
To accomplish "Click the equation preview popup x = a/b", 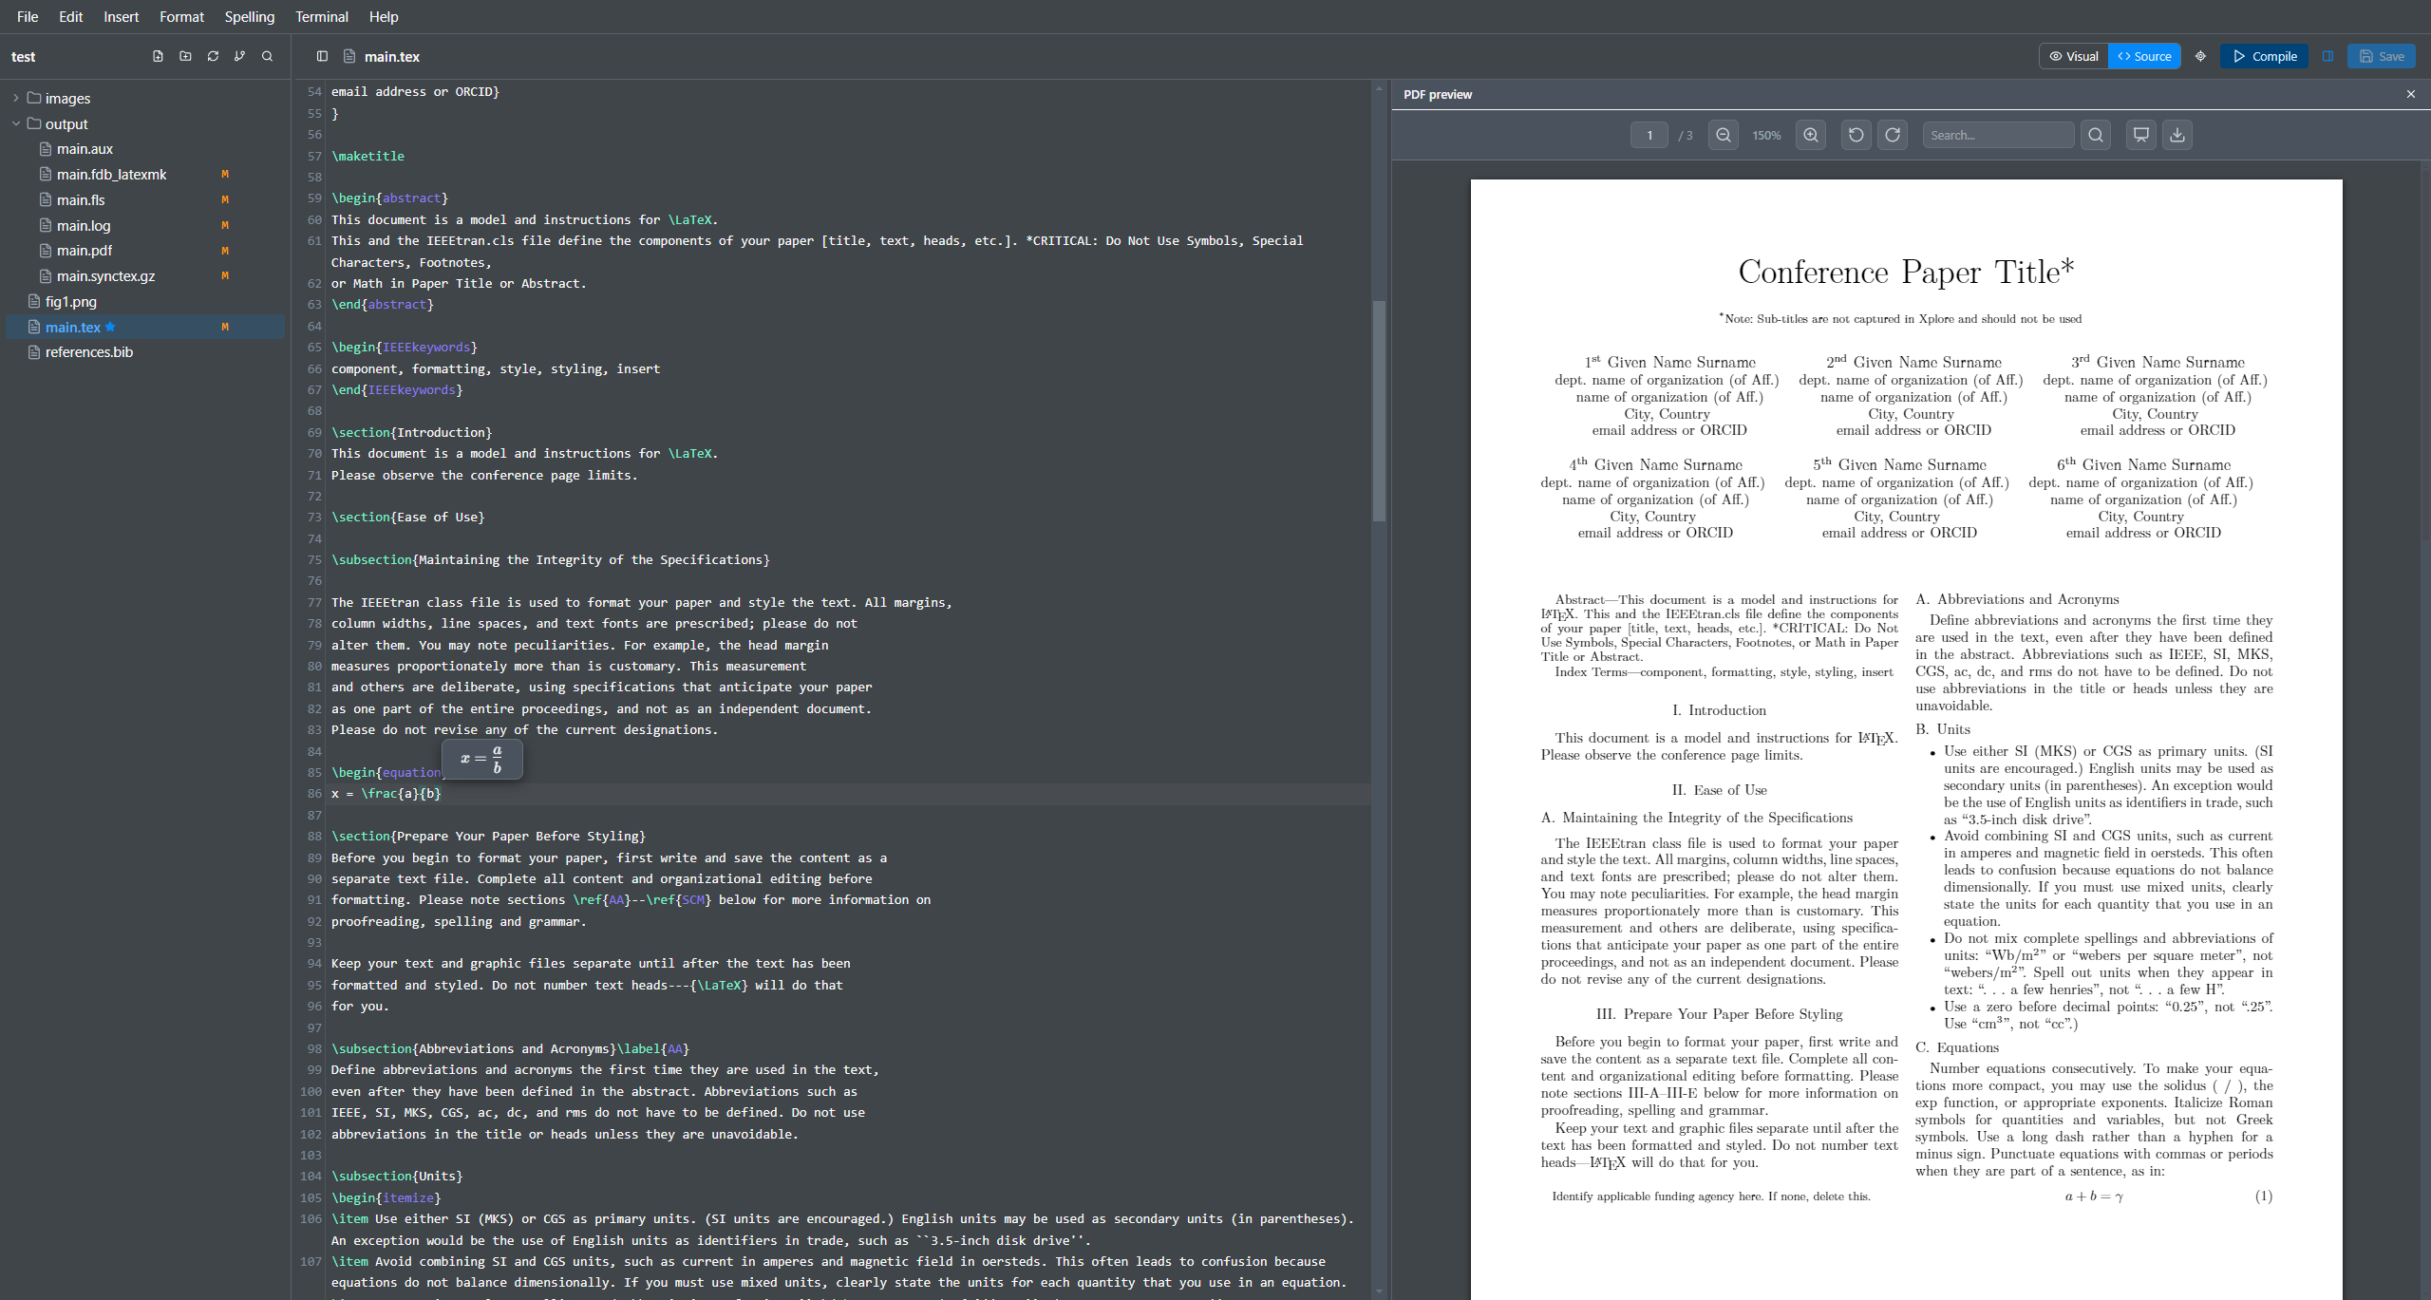I will coord(482,759).
